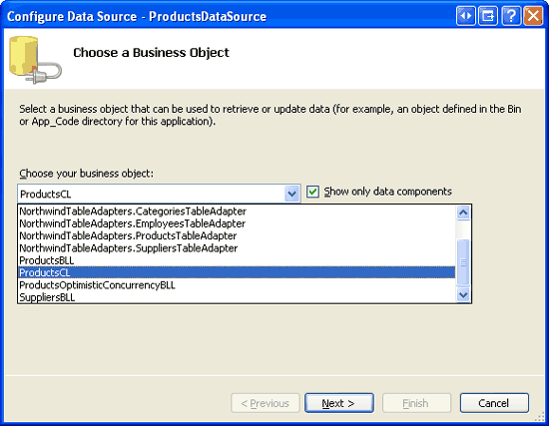The image size is (549, 426).
Task: Click the ProductsCL combo box field
Action: click(159, 194)
